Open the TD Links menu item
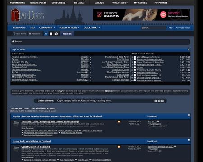 (x=79, y=3)
